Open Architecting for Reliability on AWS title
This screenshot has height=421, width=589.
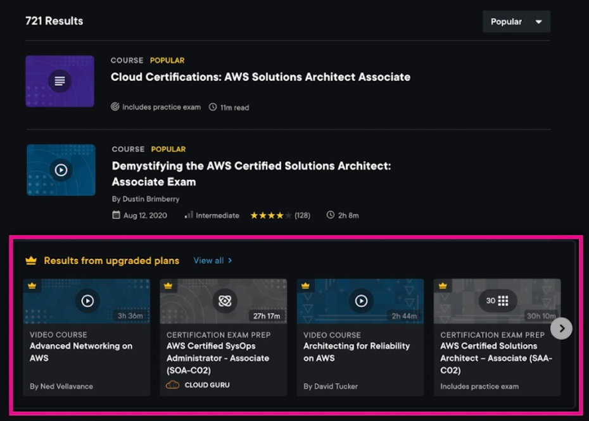(x=357, y=352)
